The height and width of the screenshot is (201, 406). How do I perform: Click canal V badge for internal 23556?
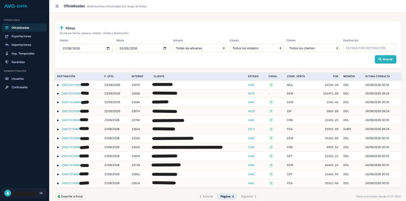click(271, 138)
